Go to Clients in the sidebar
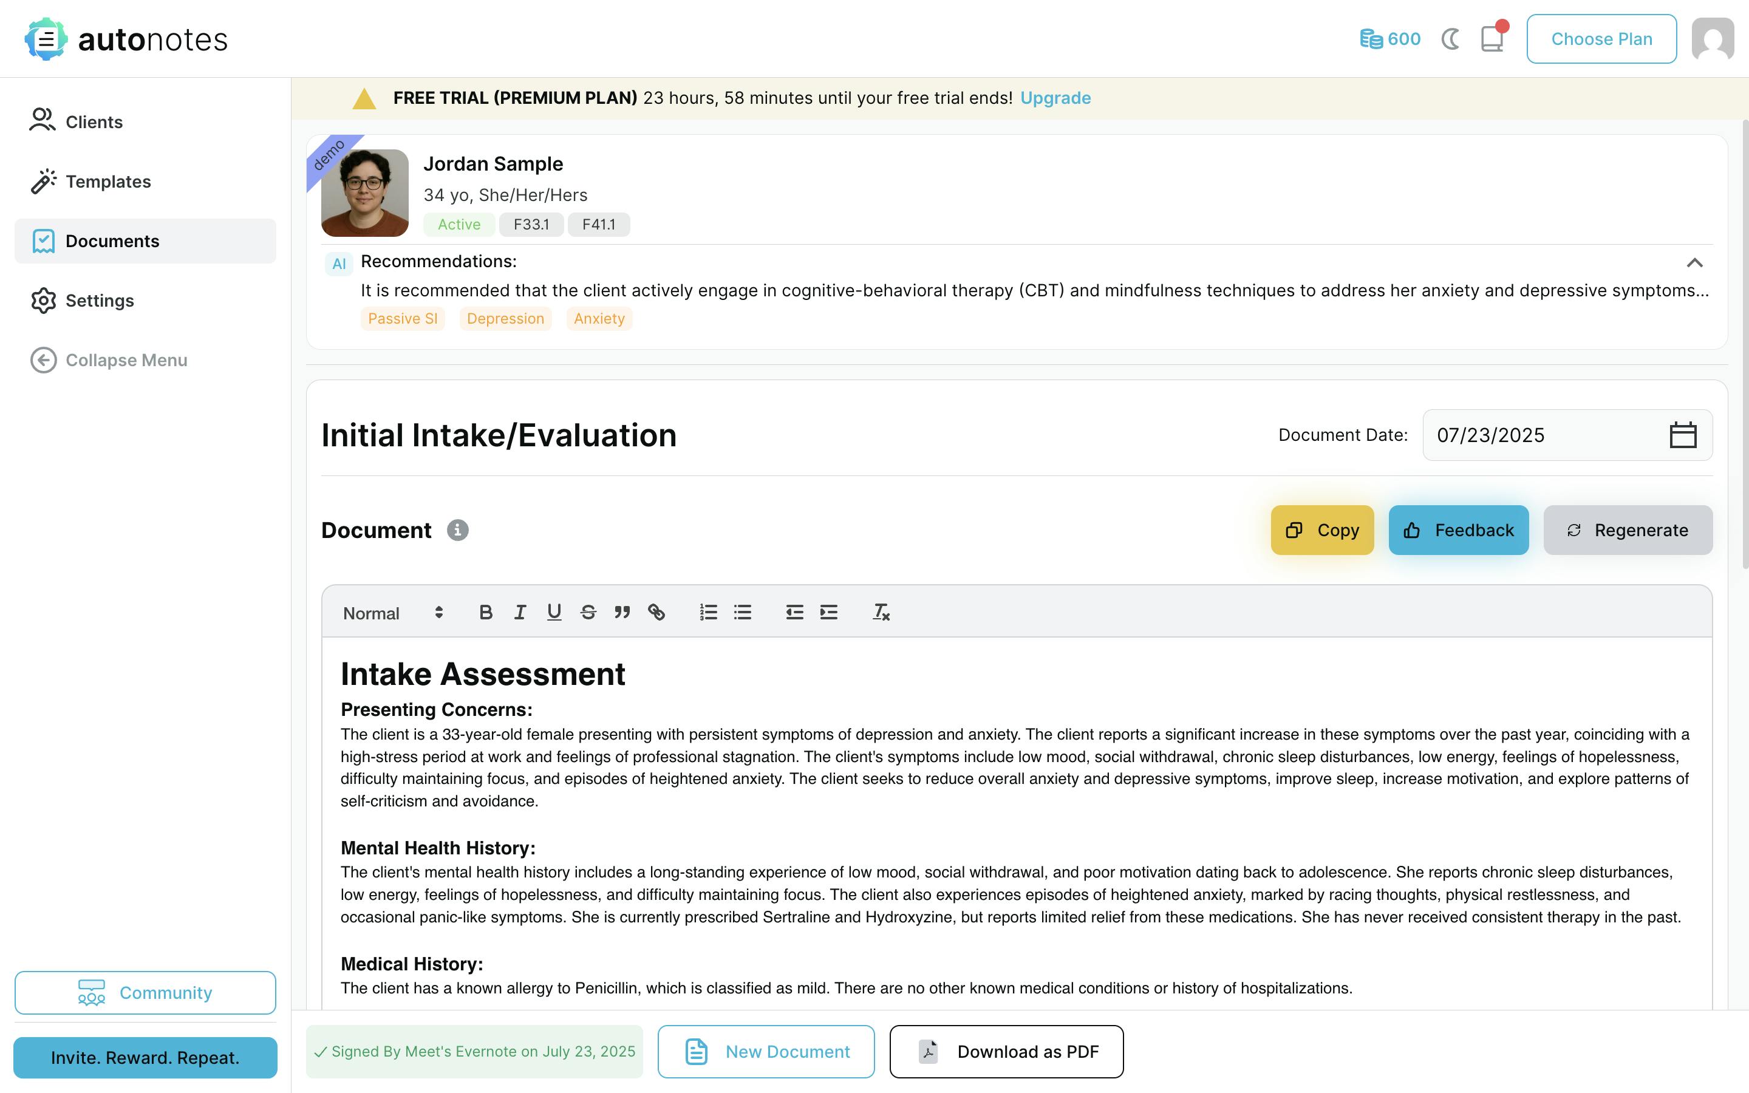Viewport: 1749px width, 1093px height. (94, 122)
